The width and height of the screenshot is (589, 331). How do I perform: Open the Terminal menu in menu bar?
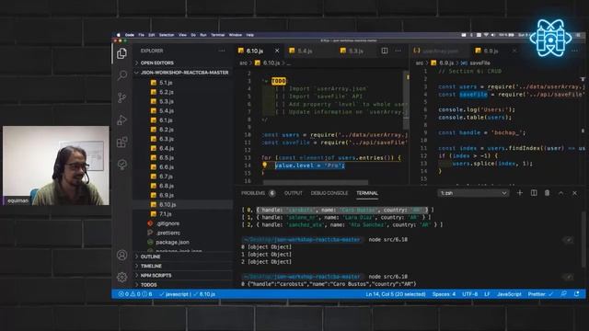[x=217, y=35]
